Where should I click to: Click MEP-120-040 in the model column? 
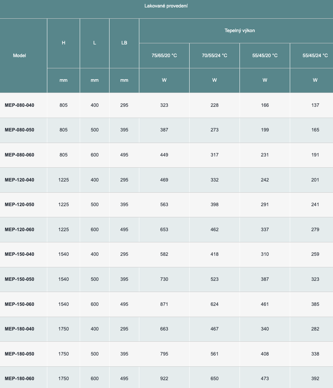click(19, 180)
